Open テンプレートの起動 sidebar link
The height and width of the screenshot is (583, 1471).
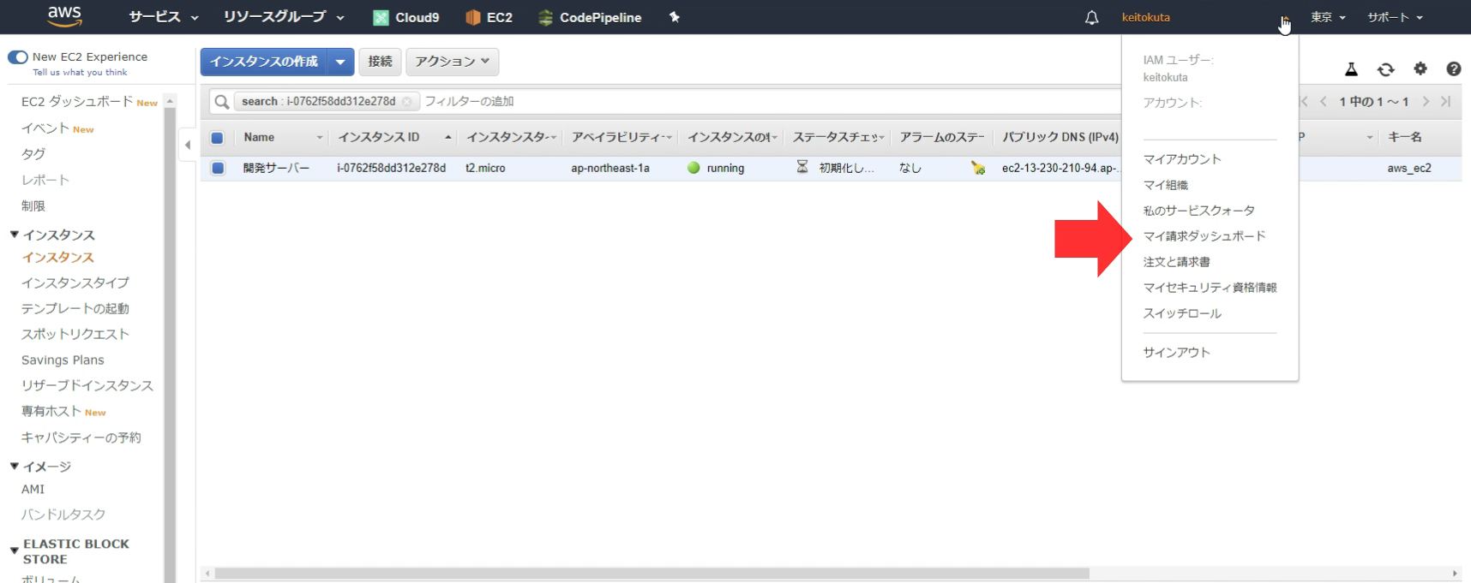point(75,308)
